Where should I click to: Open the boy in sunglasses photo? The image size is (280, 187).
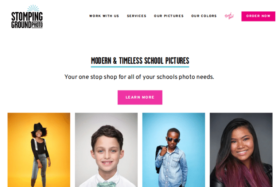[174, 150]
